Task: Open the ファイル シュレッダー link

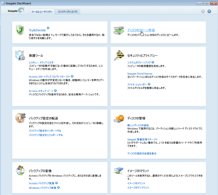Action: point(137,84)
